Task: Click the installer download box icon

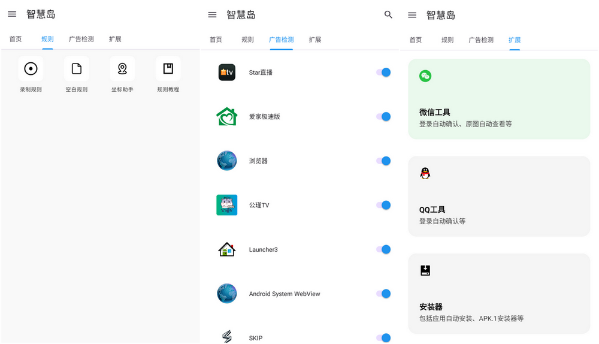Action: (x=425, y=270)
